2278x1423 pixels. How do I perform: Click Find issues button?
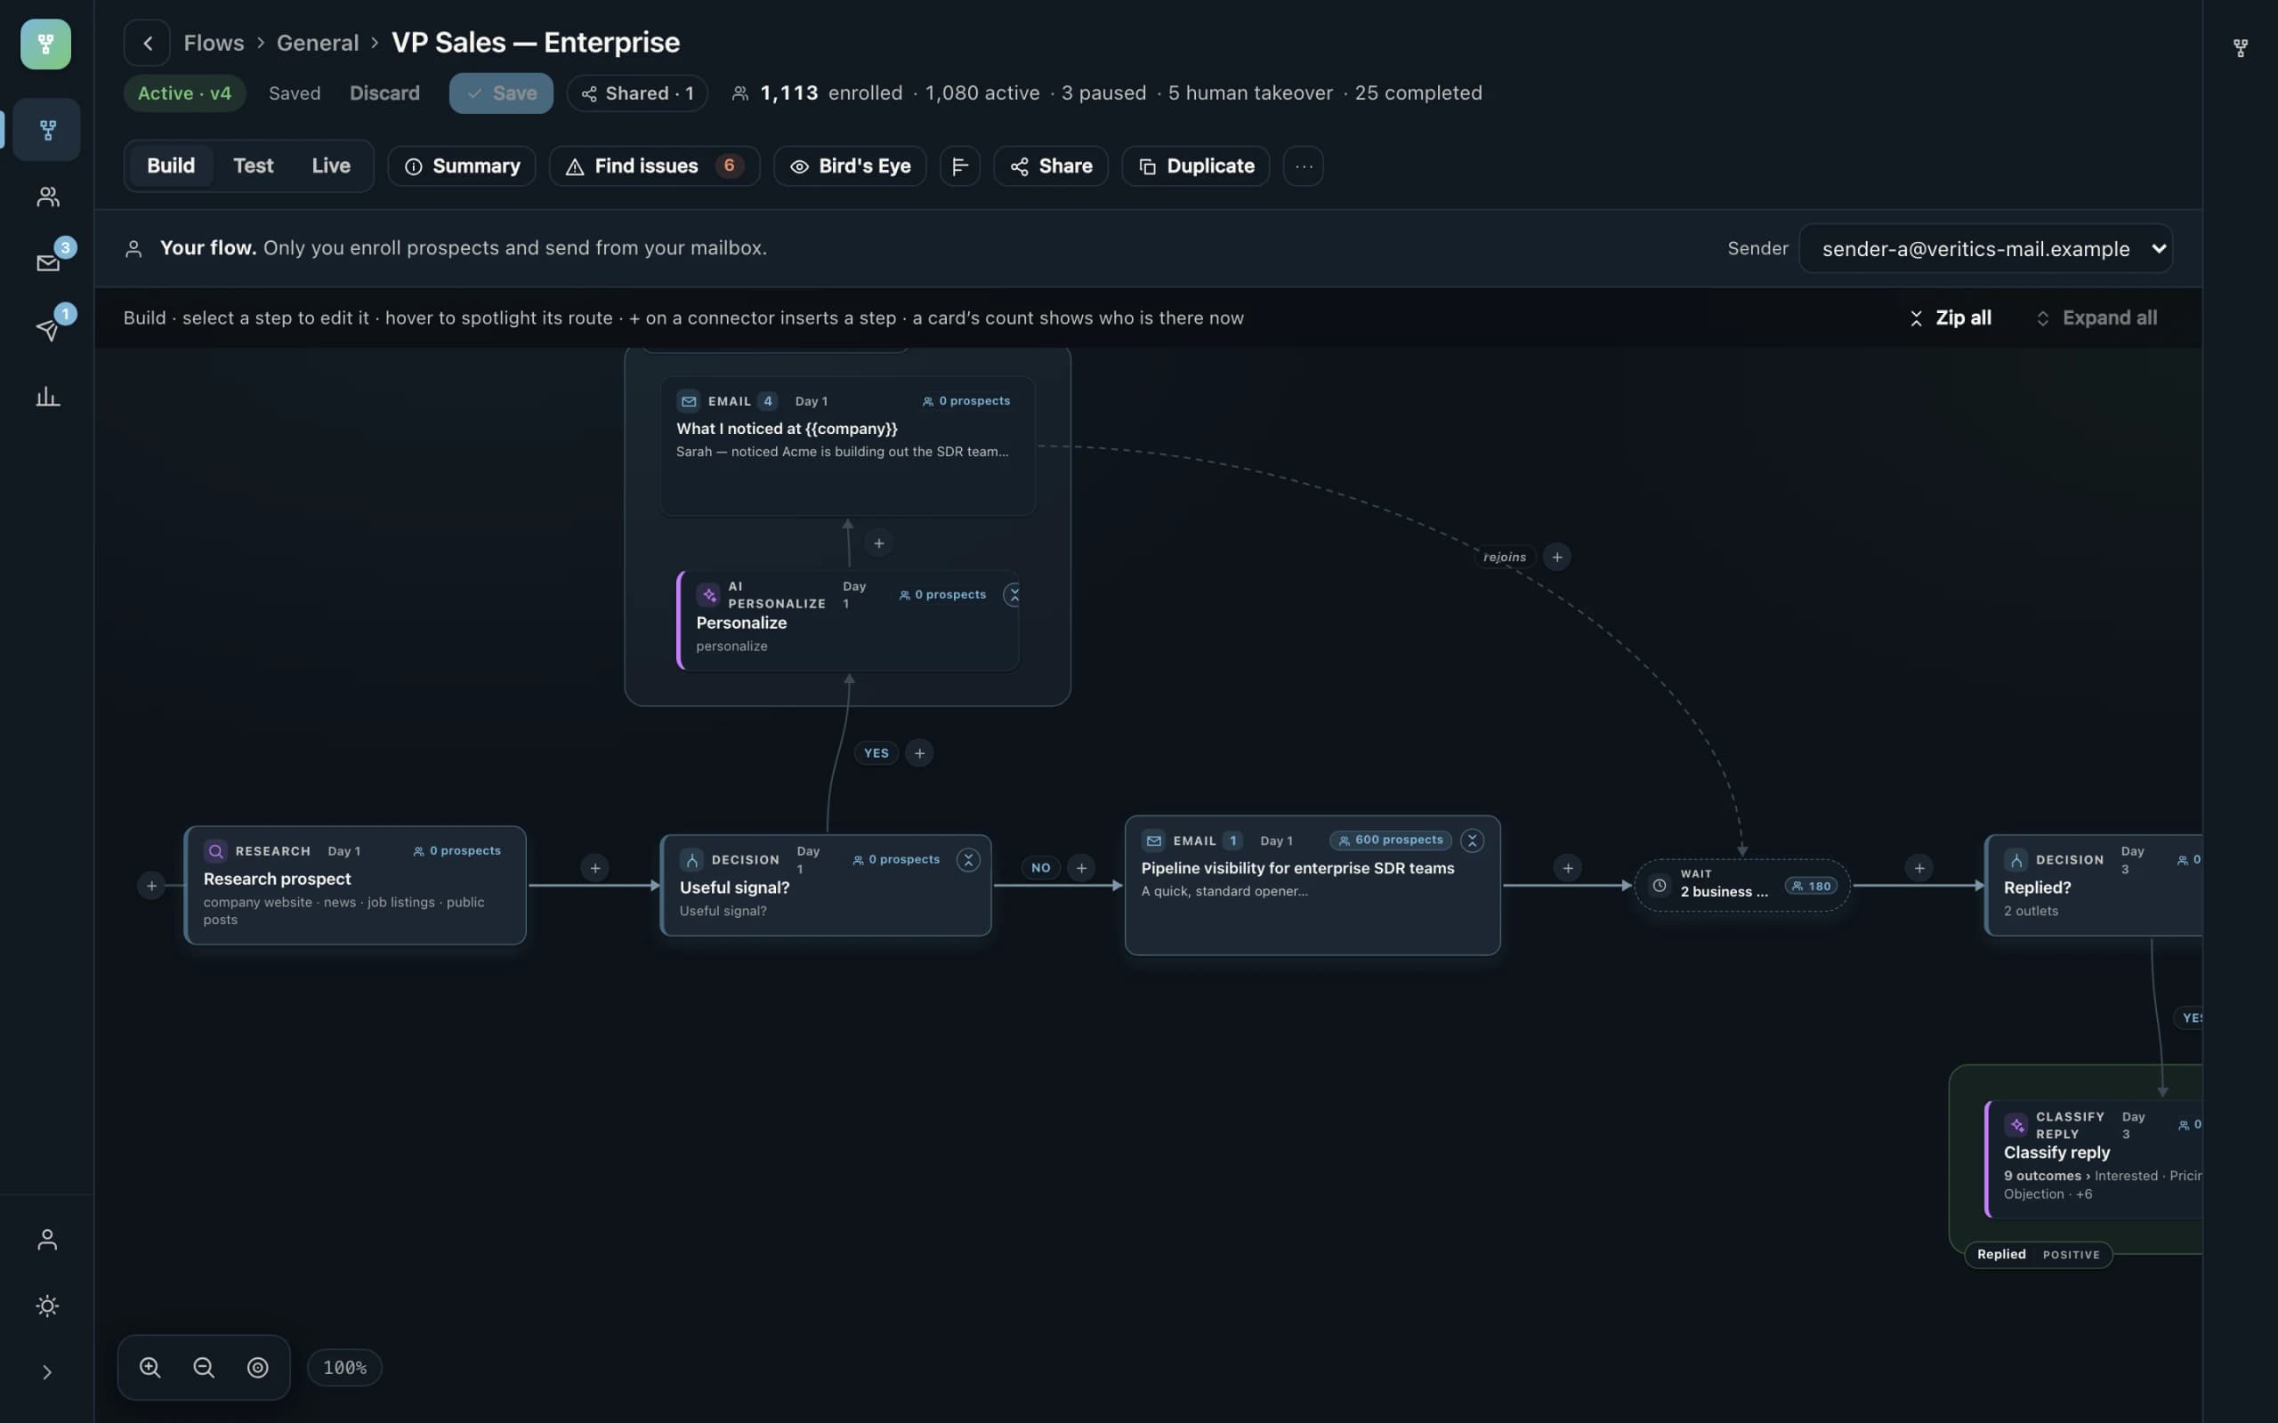(x=654, y=165)
